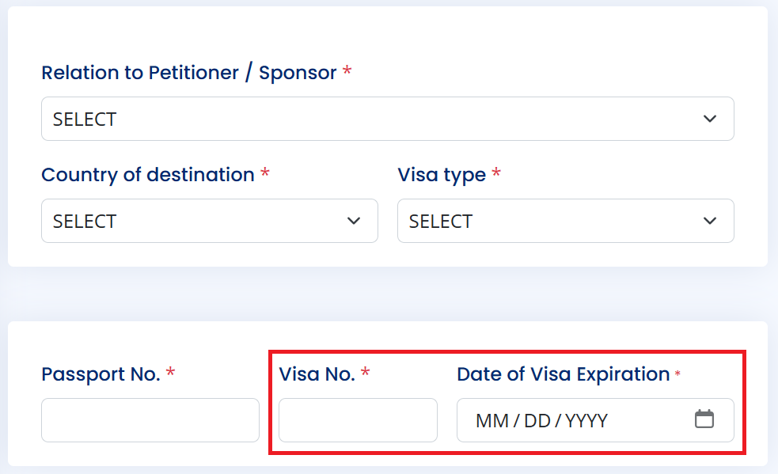778x474 pixels.
Task: Open Visa type SELECT dropdown
Action: [566, 221]
